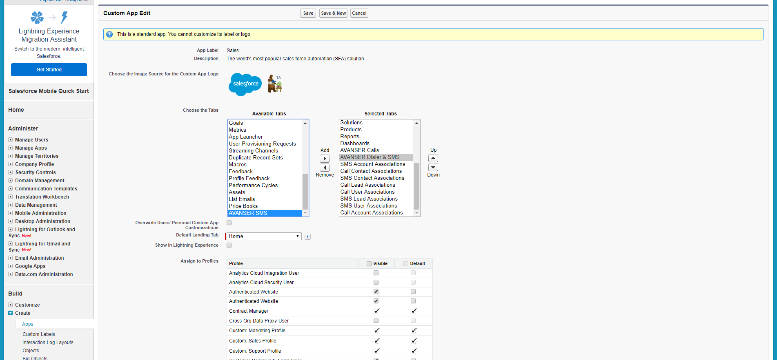Click the Salesforce cloud logo image

click(x=245, y=84)
